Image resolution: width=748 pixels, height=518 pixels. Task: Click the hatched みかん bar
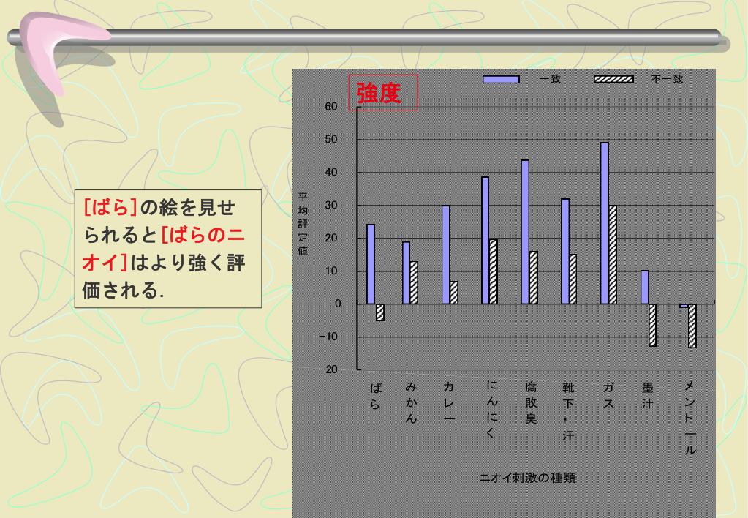point(414,282)
